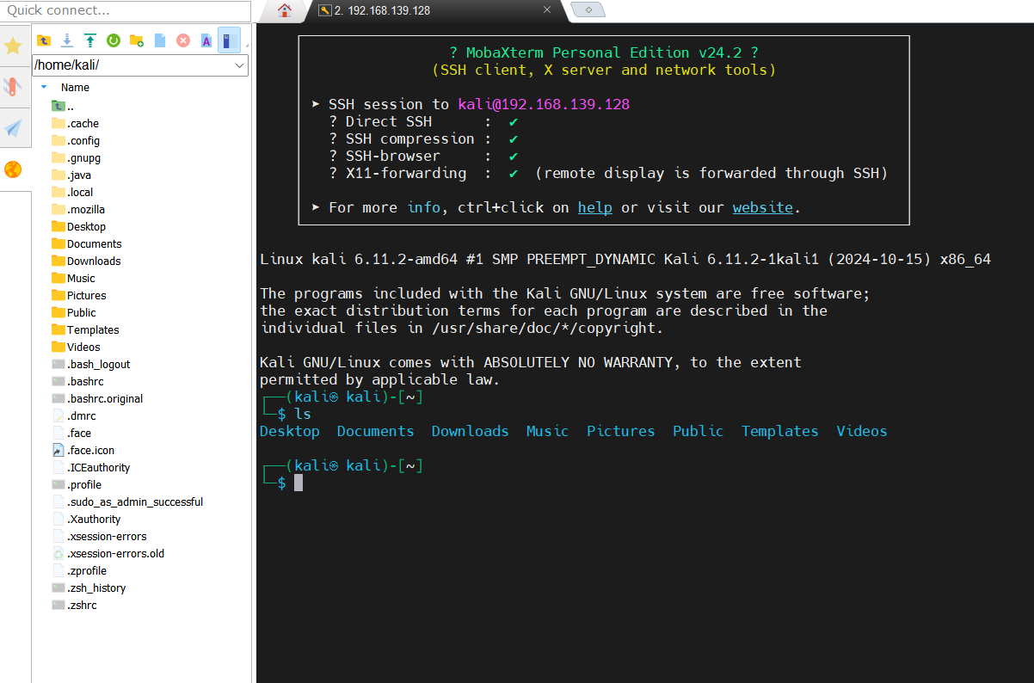Select the .dmrc file
Viewport: 1034px width, 683px height.
(74, 416)
